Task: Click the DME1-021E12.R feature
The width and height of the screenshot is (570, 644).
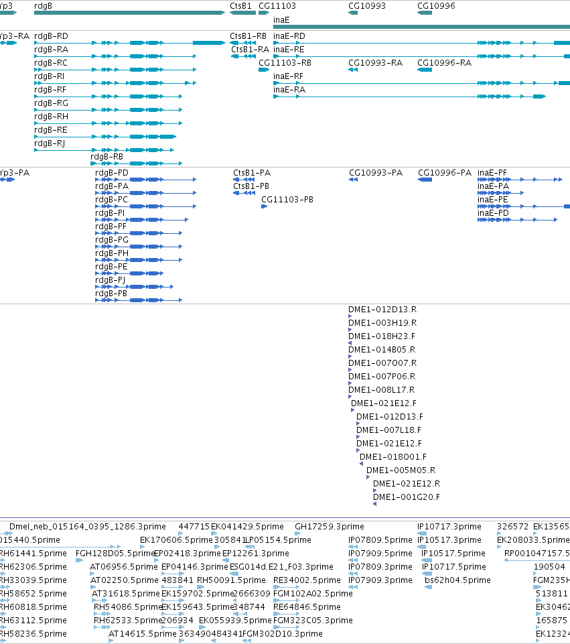Action: tap(374, 491)
